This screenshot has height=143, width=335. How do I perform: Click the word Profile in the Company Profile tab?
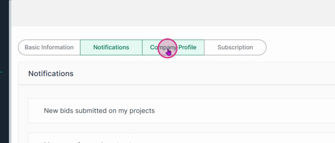pos(187,47)
